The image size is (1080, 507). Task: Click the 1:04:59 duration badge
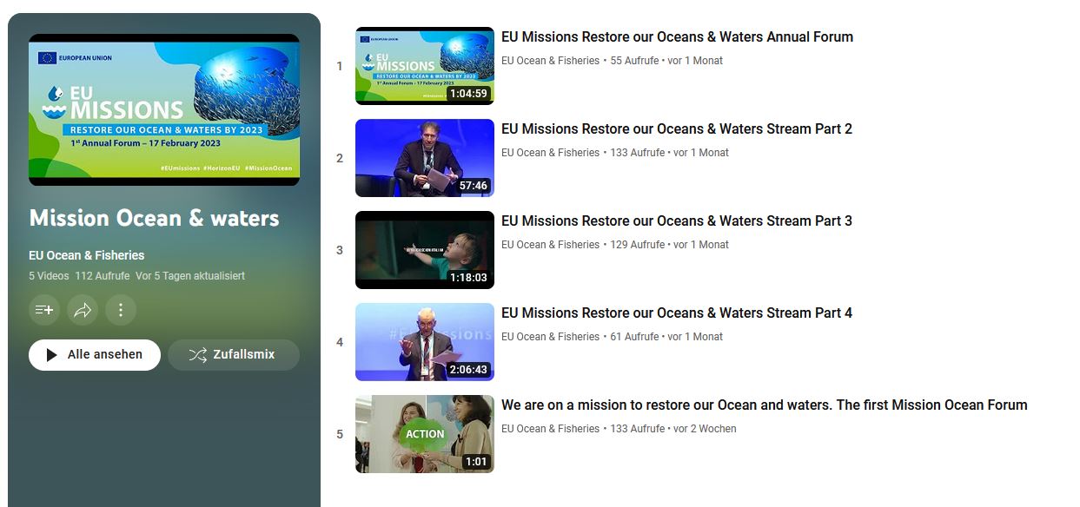(x=468, y=94)
